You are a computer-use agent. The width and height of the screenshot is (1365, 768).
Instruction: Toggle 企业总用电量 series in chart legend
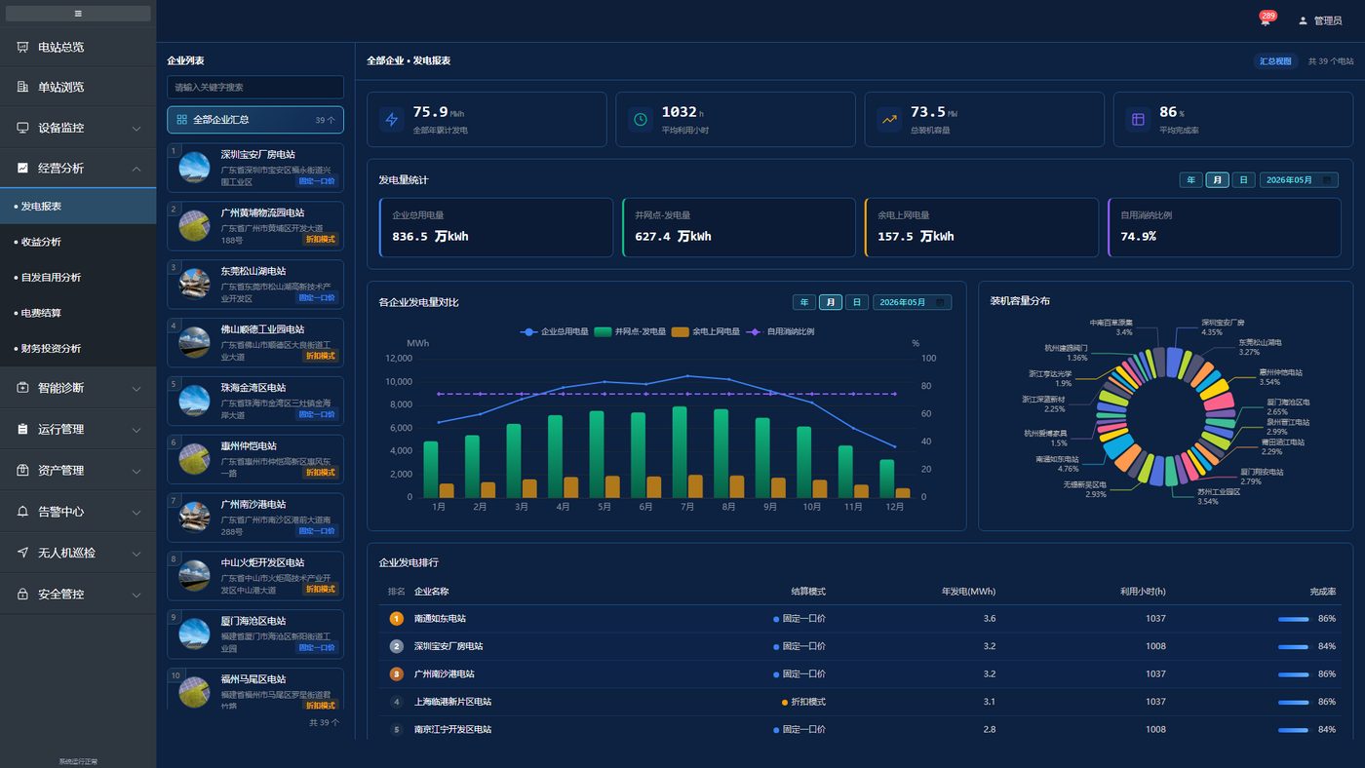[x=555, y=331]
